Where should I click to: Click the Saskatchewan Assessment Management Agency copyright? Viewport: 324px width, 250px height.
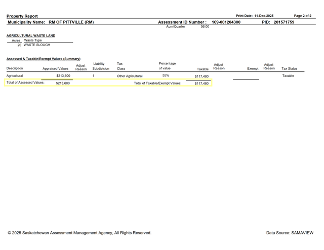[x=79, y=233]
